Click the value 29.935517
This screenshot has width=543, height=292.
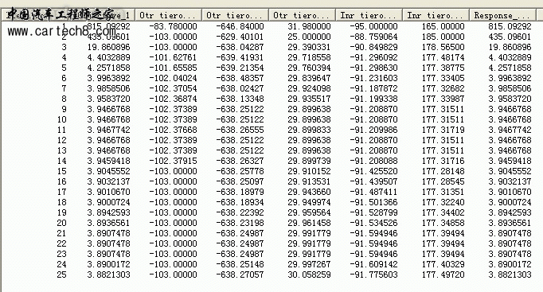309,99
